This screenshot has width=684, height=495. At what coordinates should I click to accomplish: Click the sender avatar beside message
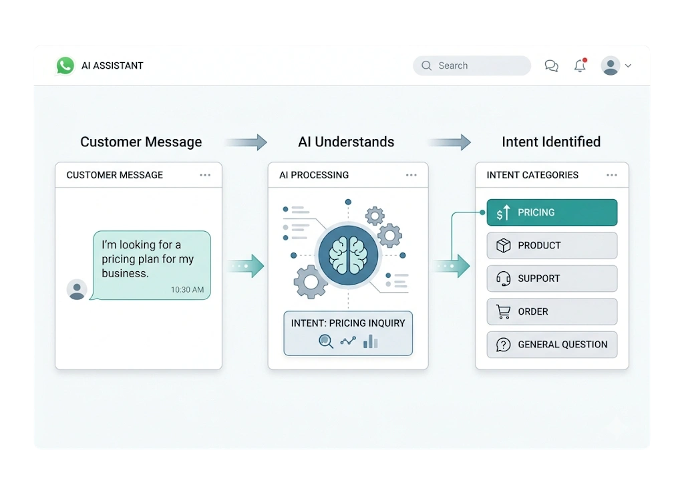pyautogui.click(x=77, y=290)
